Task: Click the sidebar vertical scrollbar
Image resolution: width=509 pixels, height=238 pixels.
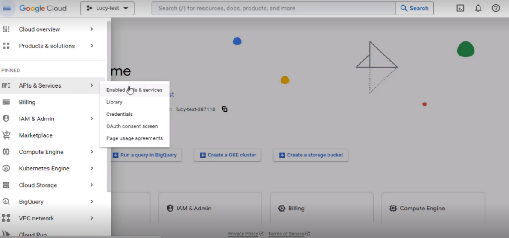Action: [x=109, y=107]
